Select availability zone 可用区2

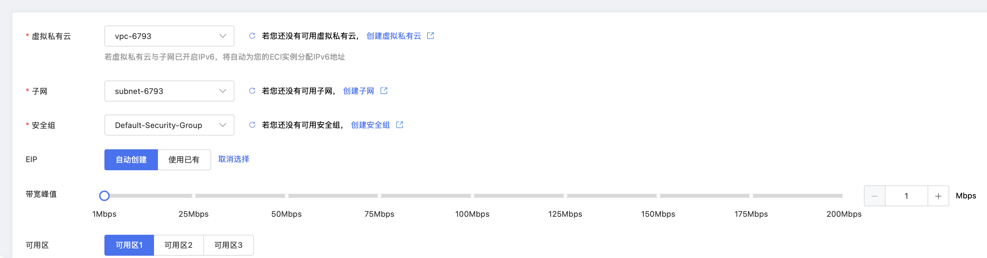point(179,245)
